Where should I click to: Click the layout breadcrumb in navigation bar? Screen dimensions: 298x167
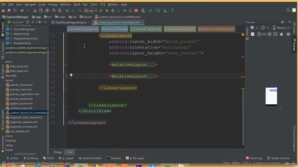click(86, 17)
